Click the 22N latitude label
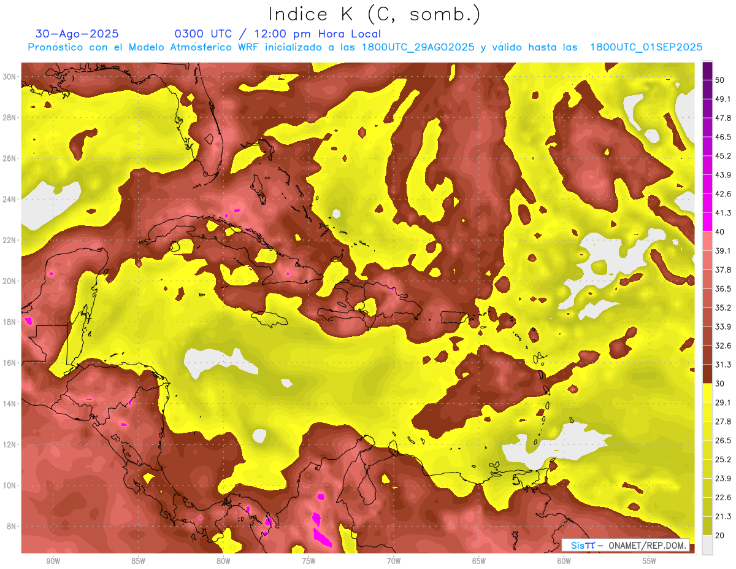 (9, 240)
